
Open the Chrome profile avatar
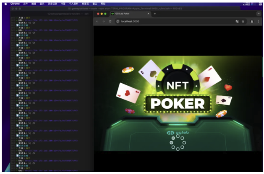click(252, 21)
